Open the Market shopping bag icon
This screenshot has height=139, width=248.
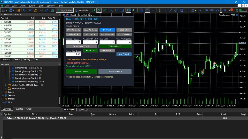pos(36,10)
